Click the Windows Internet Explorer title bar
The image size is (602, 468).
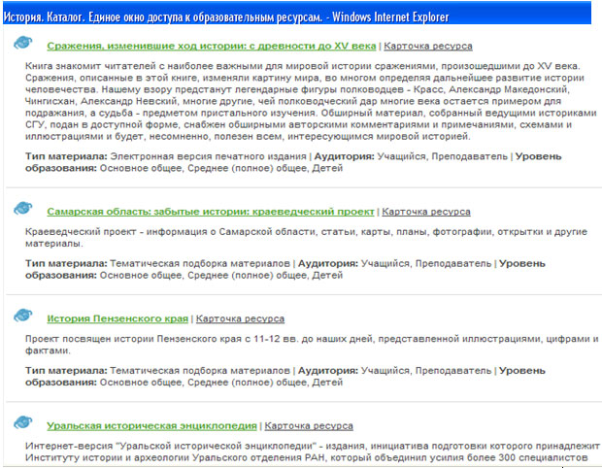(301, 16)
